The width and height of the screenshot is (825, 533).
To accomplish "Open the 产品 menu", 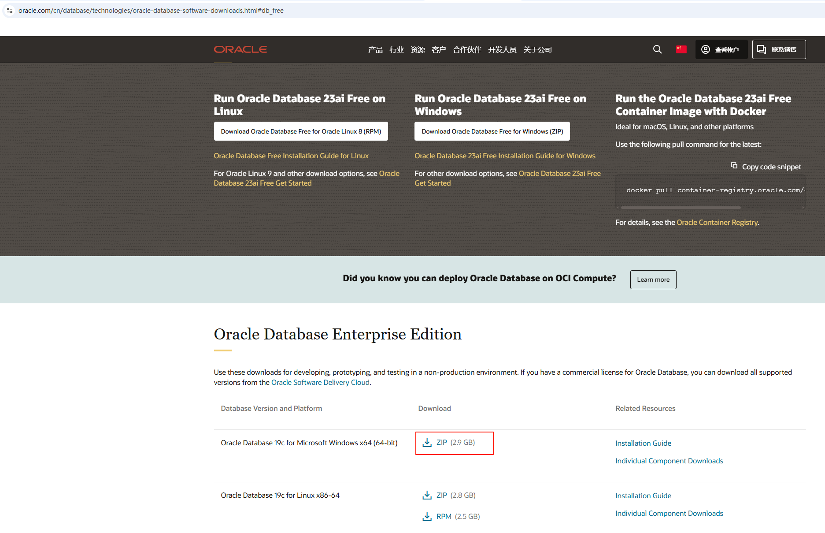I will pyautogui.click(x=375, y=49).
